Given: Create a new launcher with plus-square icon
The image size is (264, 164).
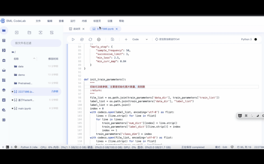Looking at the screenshot, I should (16, 32).
